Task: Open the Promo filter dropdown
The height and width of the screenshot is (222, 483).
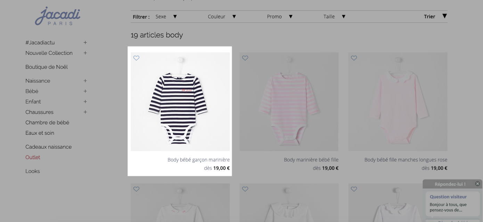Action: pyautogui.click(x=280, y=16)
